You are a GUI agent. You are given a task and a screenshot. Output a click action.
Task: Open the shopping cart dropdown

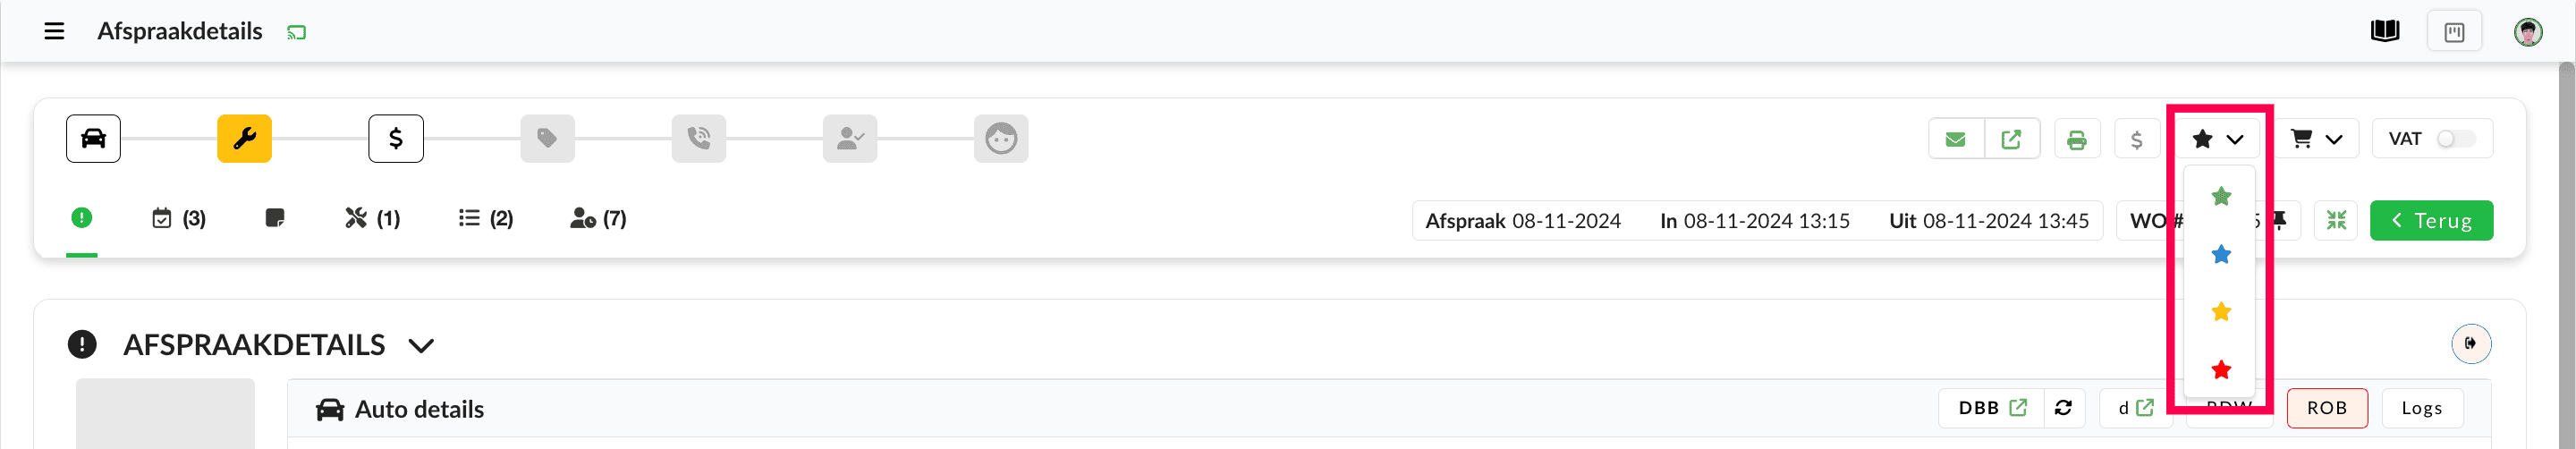(x=2316, y=139)
